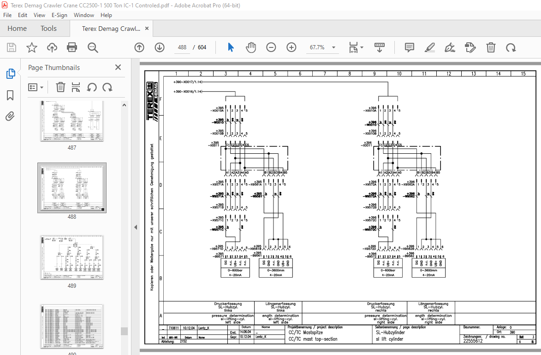541x355 pixels.
Task: Click the thumbnails panel scroll up arrow
Action: 124,105
